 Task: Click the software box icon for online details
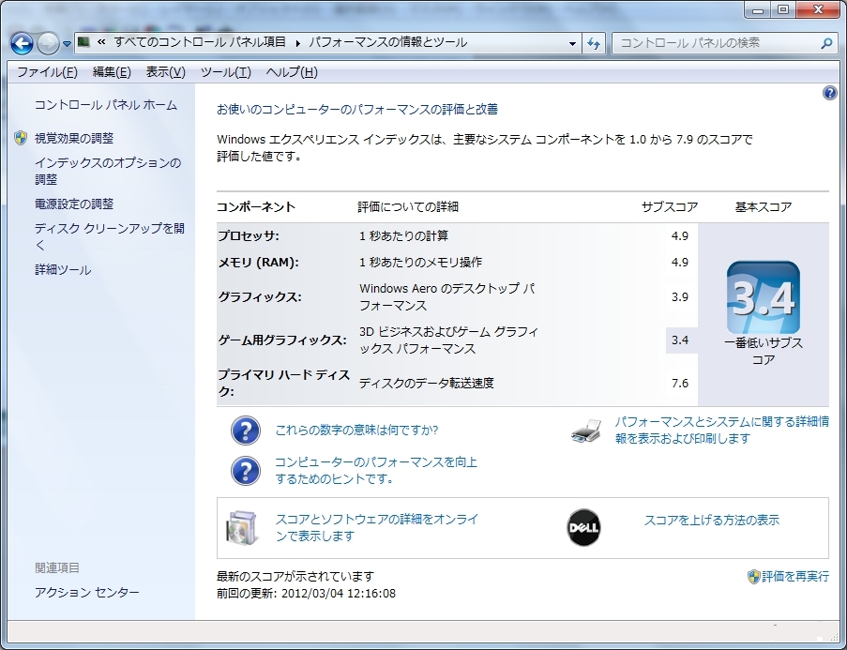[x=240, y=528]
